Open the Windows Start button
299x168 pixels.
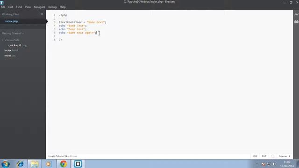point(6,164)
